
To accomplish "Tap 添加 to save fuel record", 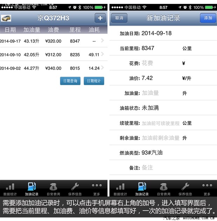I will 208,18.
